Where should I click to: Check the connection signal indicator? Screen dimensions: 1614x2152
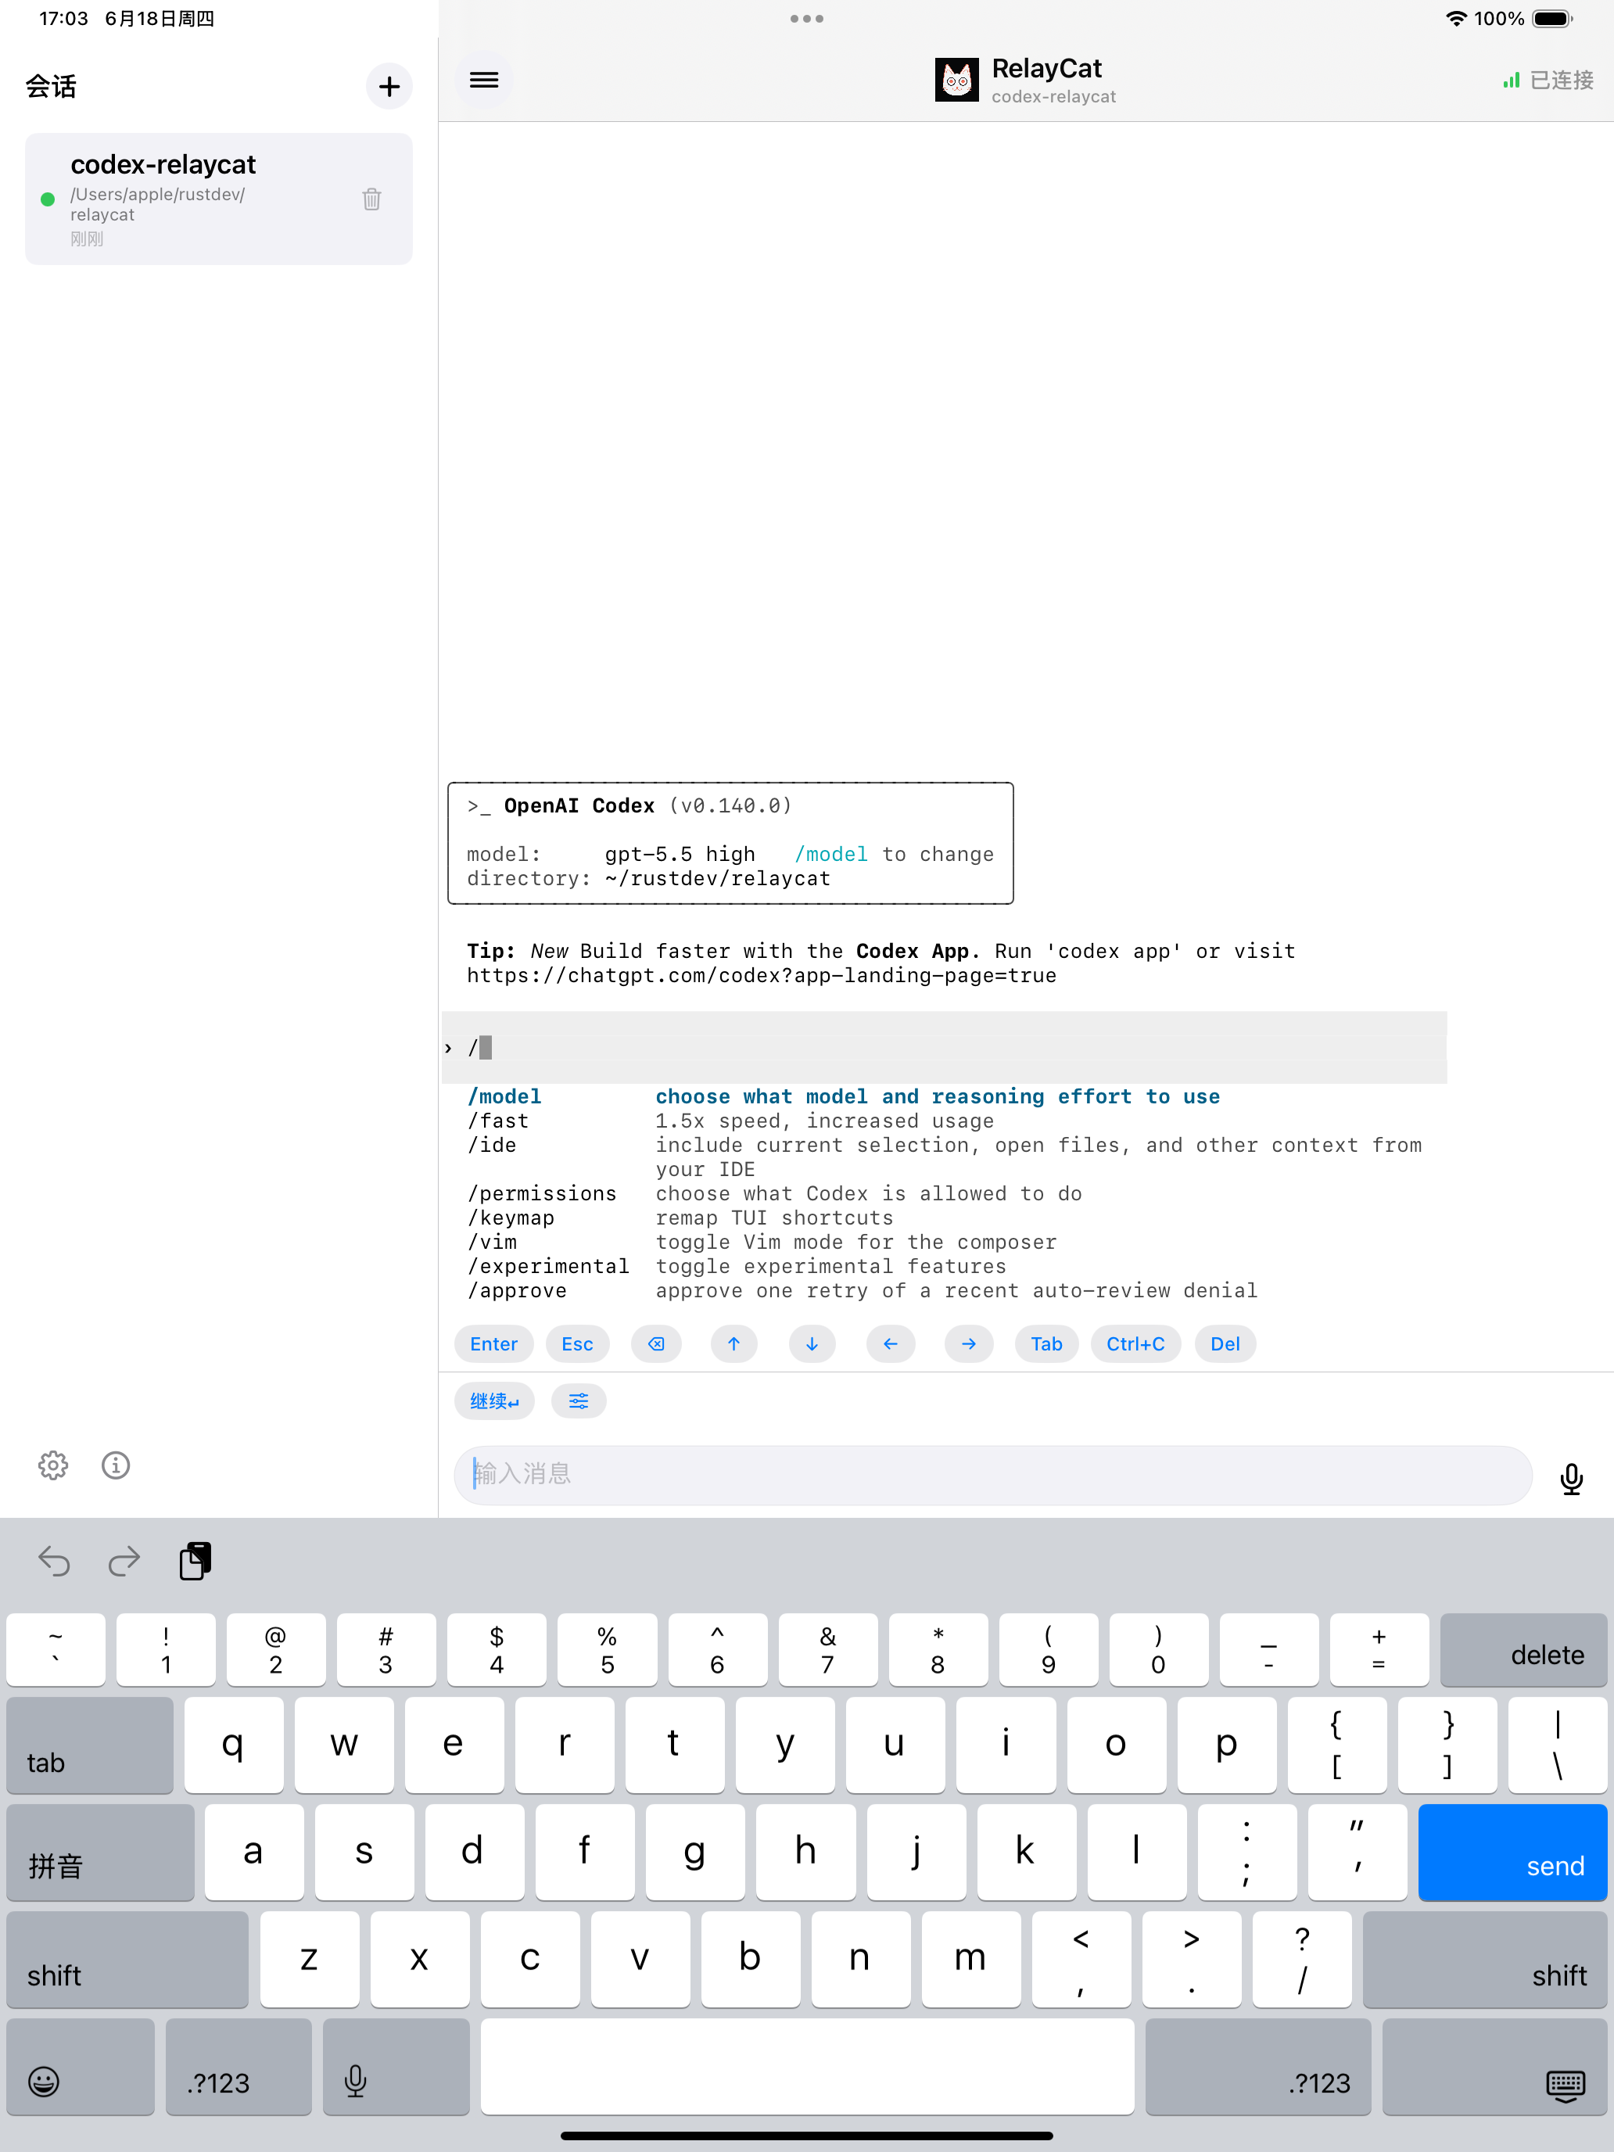[x=1511, y=80]
